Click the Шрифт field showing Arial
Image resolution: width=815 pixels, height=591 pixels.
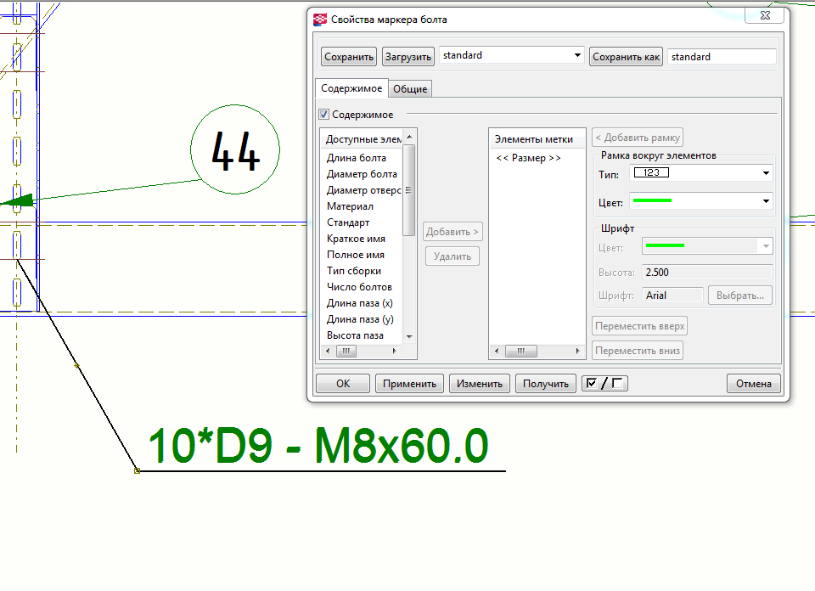coord(672,295)
